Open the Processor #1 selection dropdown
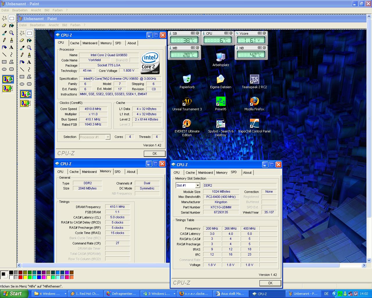Image resolution: width=372 pixels, height=298 pixels. tap(108, 137)
